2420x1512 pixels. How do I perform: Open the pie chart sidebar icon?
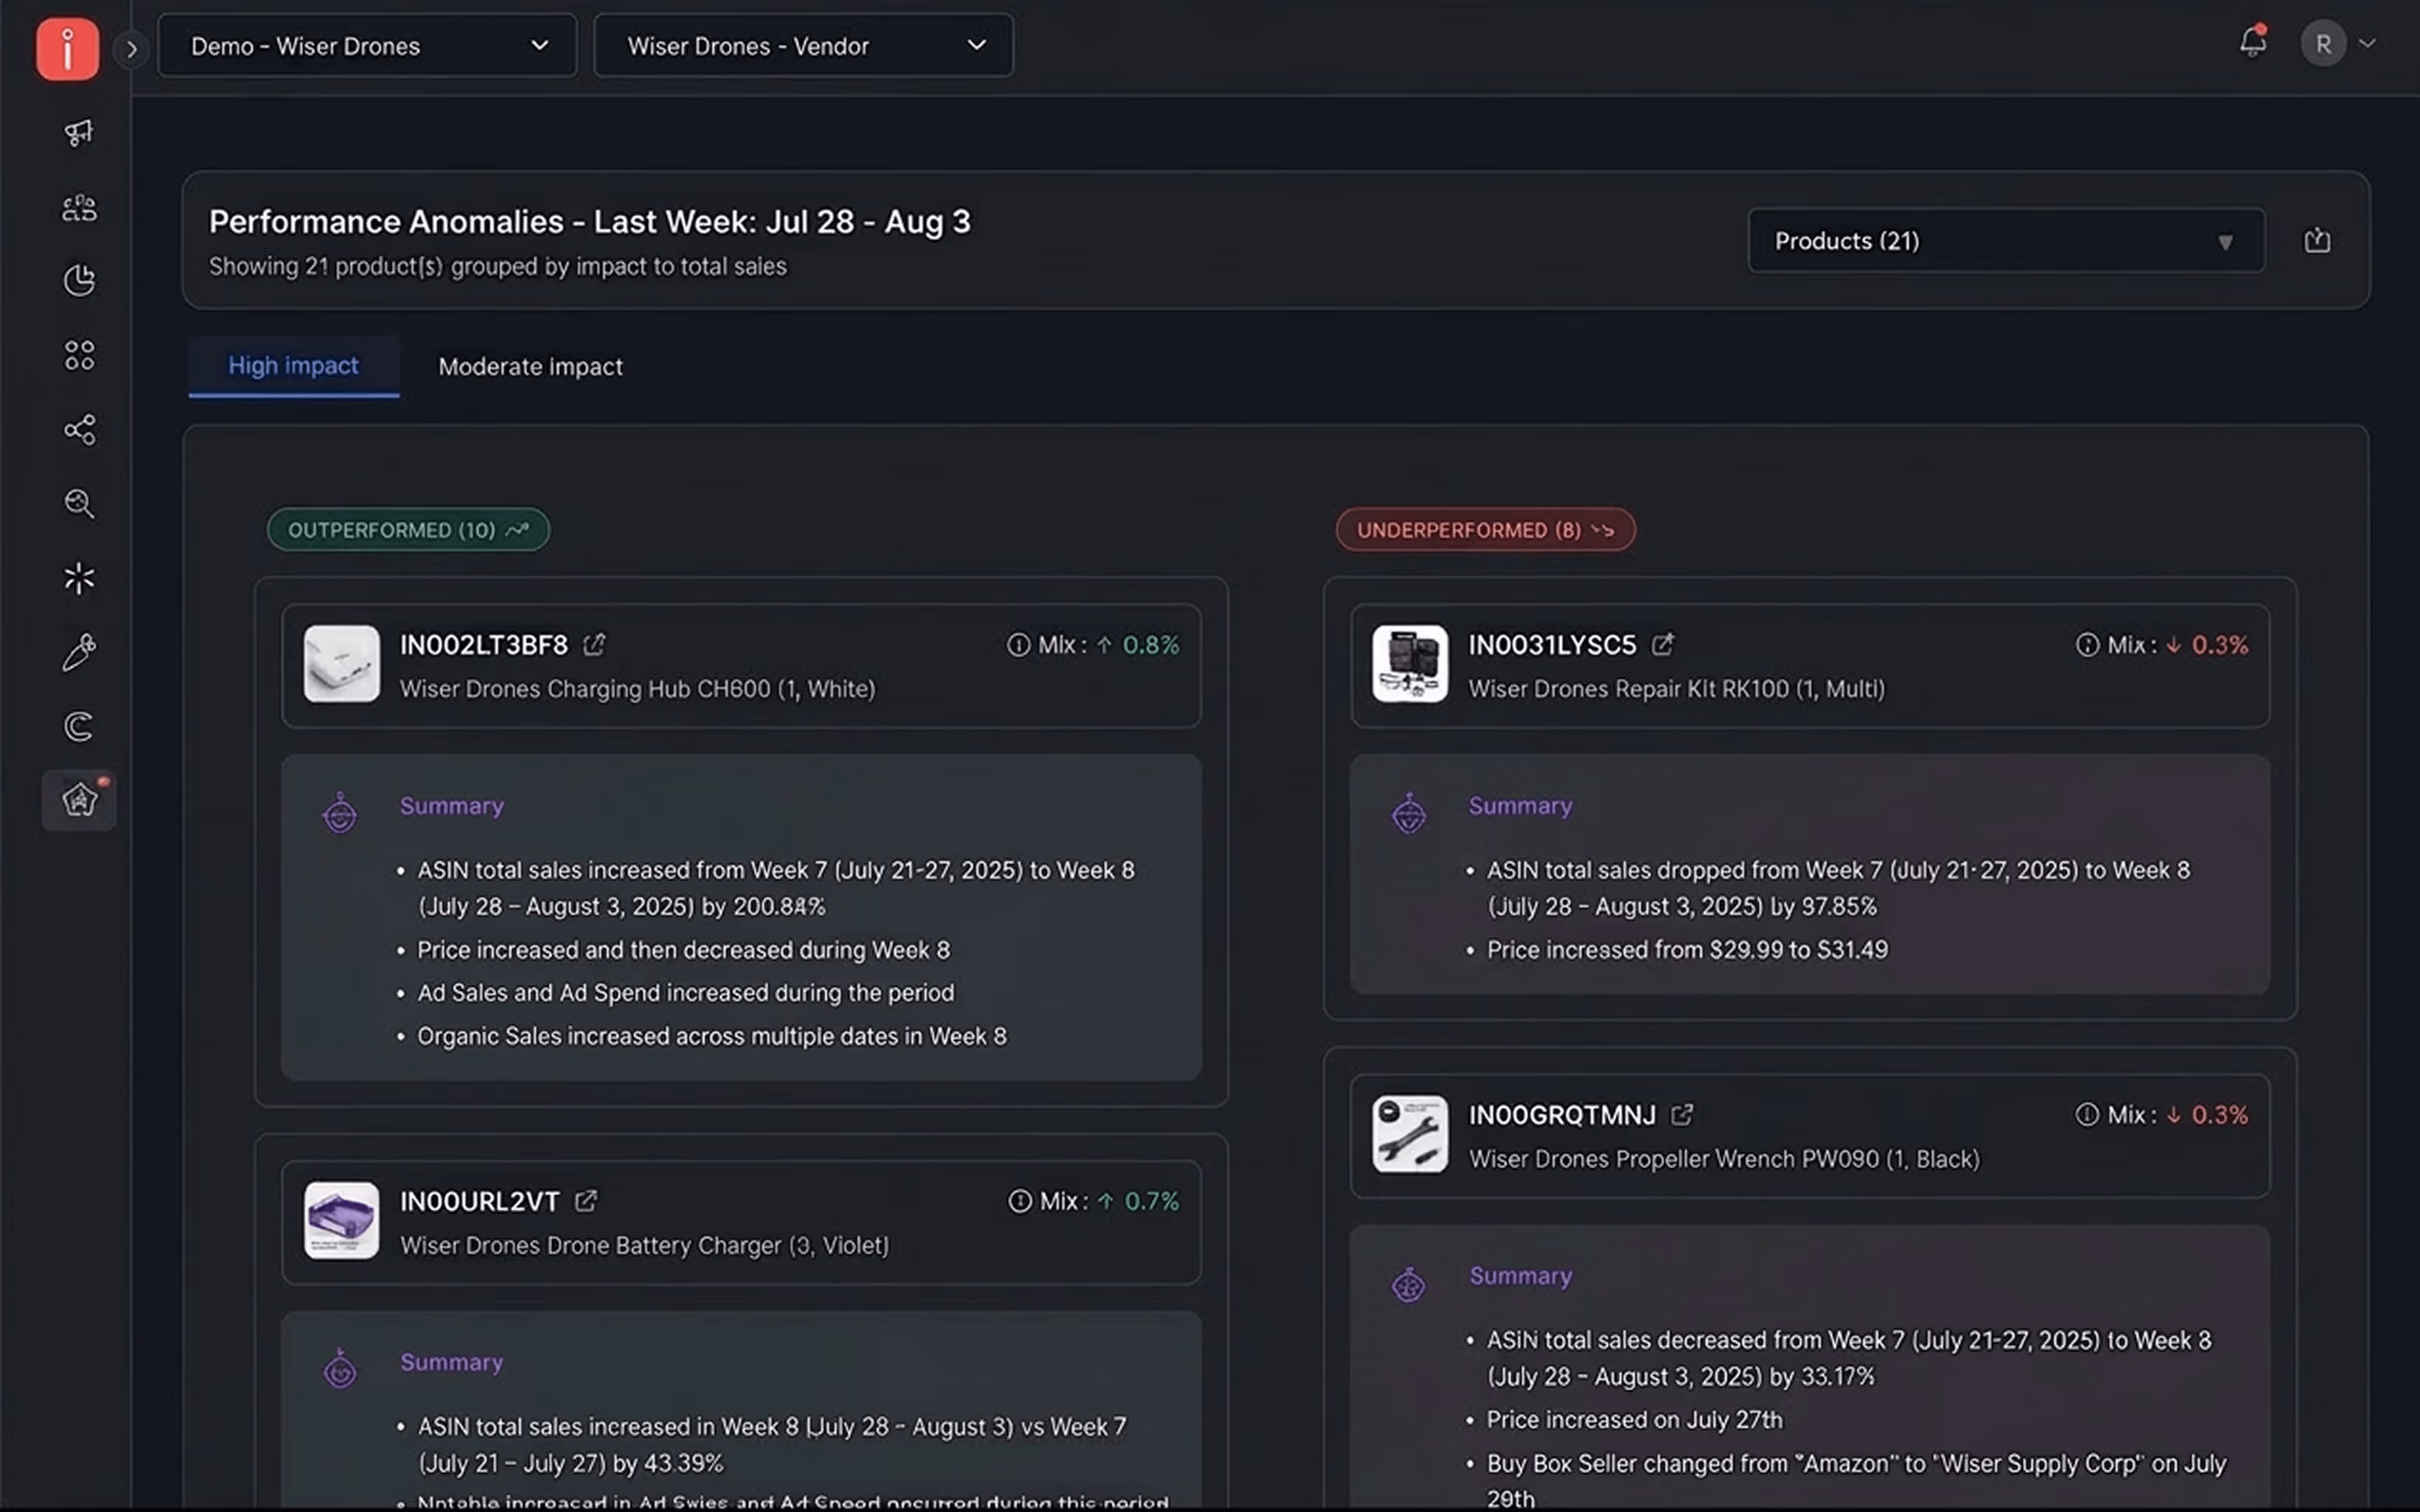coord(79,280)
